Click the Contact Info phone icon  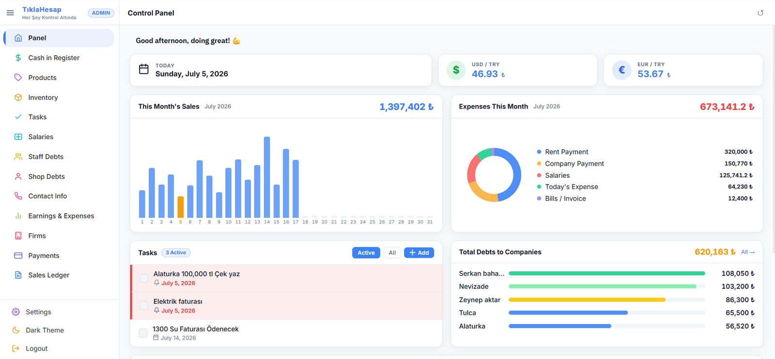18,196
